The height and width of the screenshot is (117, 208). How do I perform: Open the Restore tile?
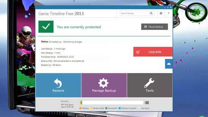click(58, 85)
